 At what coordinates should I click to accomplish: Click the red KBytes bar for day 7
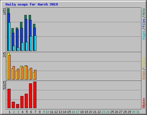(x=35, y=95)
